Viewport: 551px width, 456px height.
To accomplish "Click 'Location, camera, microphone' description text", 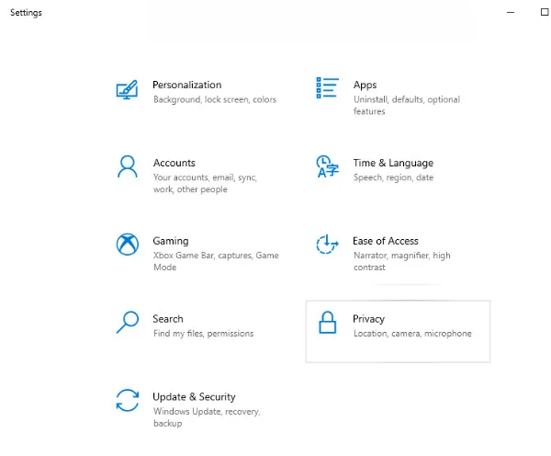I will [x=412, y=334].
